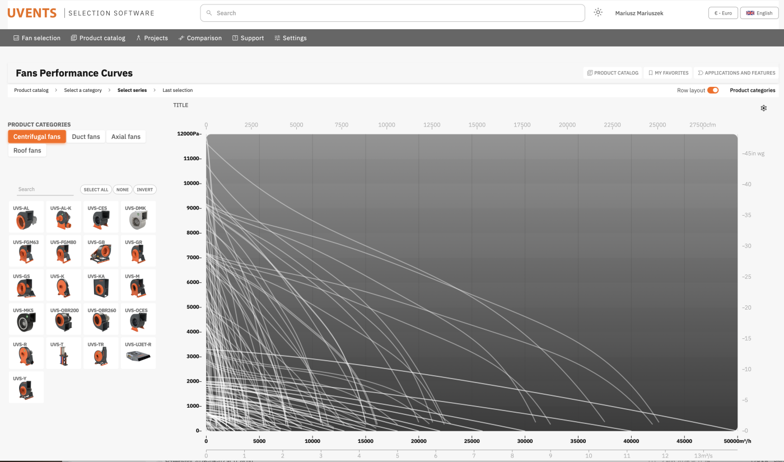Viewport: 784px width, 462px height.
Task: Open the Fan selection menu
Action: coord(37,38)
